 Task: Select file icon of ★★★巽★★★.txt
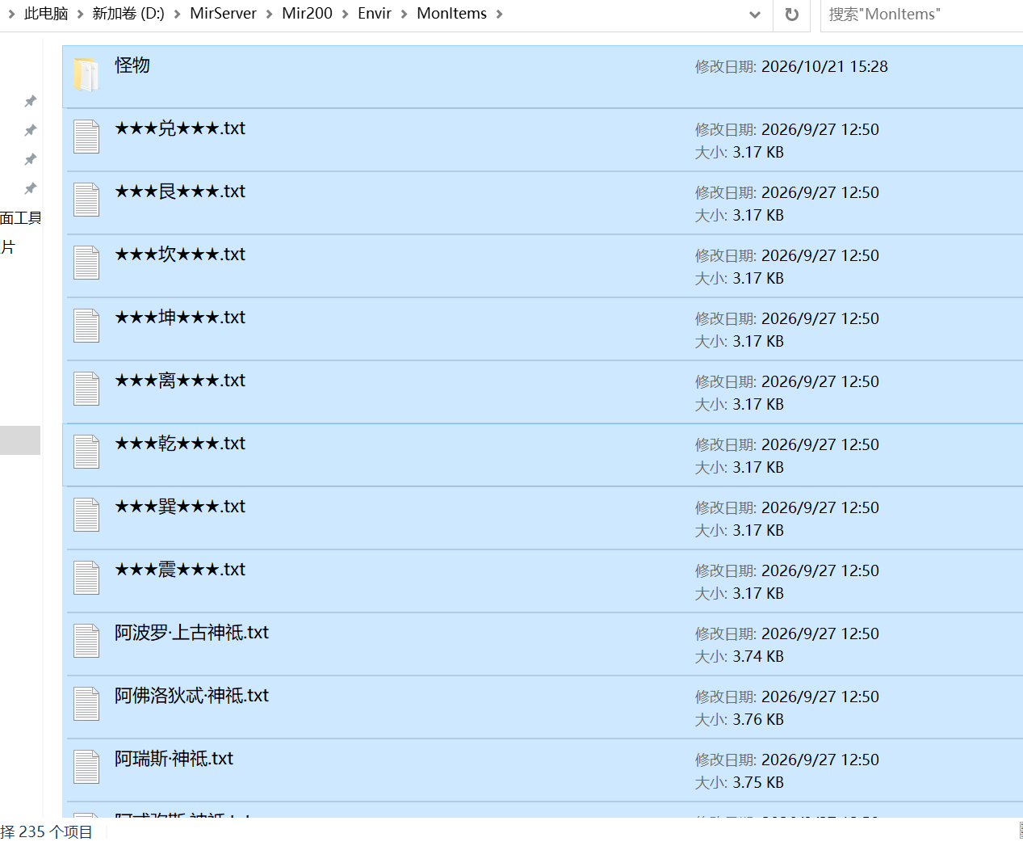tap(86, 516)
